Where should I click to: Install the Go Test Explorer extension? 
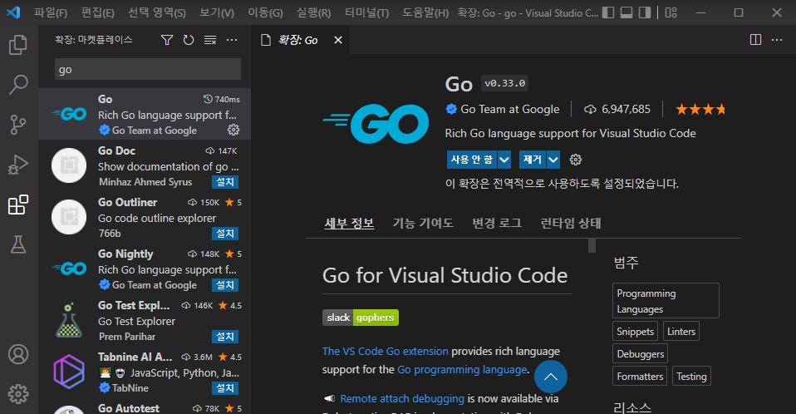pos(225,337)
